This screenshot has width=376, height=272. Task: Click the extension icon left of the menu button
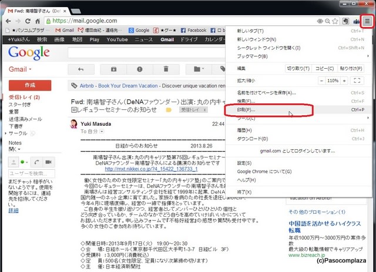(357, 21)
